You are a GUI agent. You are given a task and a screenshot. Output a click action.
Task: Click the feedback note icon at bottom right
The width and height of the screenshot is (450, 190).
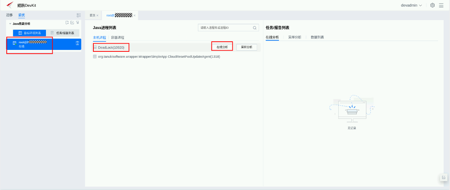pos(444,177)
